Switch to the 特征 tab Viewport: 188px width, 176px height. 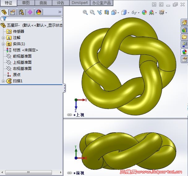[x=9, y=3]
